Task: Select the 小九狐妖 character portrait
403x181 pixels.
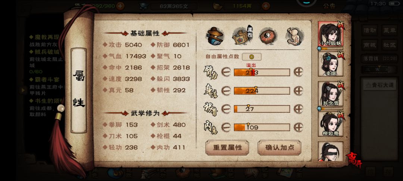Action: [331, 34]
